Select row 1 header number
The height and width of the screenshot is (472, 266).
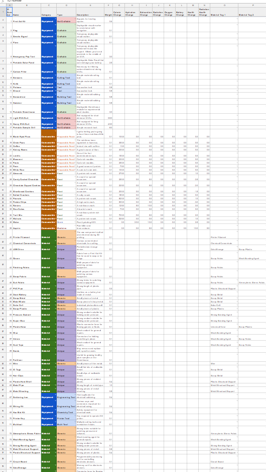(x=3, y=12)
